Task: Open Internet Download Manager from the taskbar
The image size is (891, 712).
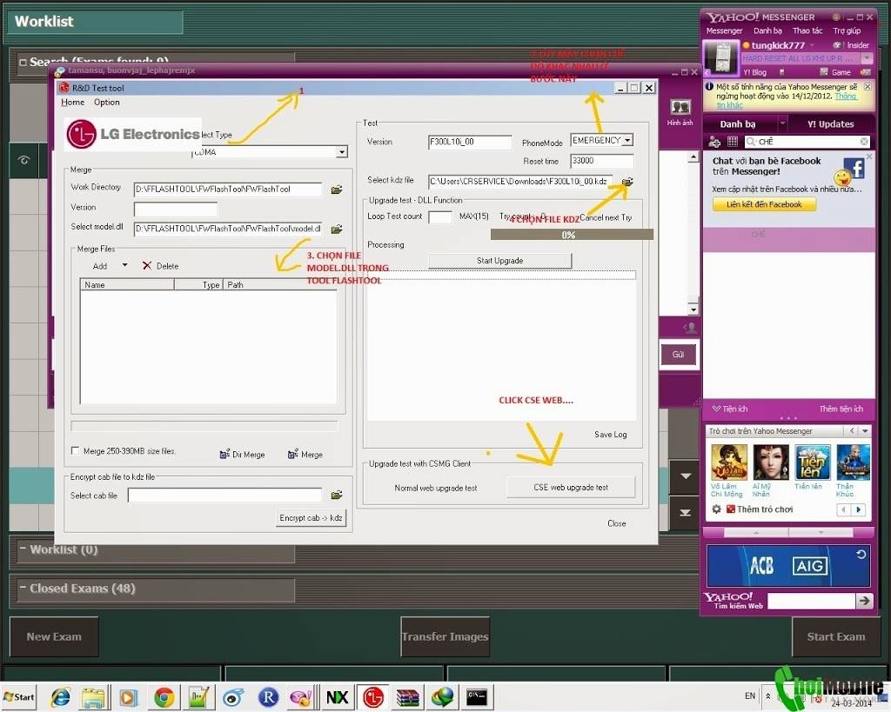Action: click(x=442, y=696)
